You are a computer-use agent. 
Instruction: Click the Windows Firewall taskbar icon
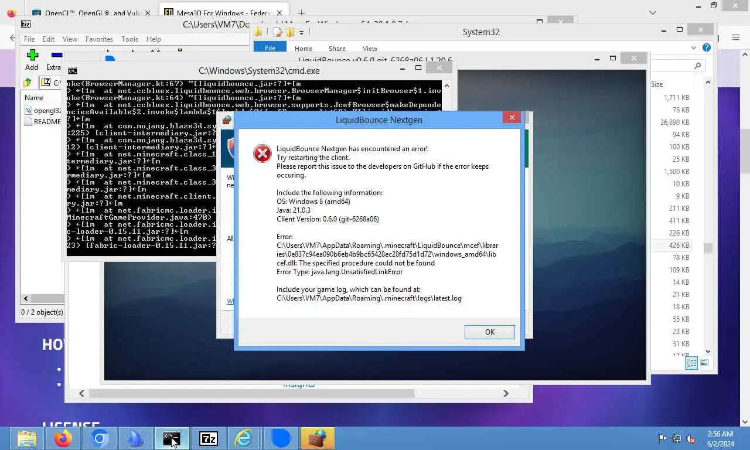(317, 438)
